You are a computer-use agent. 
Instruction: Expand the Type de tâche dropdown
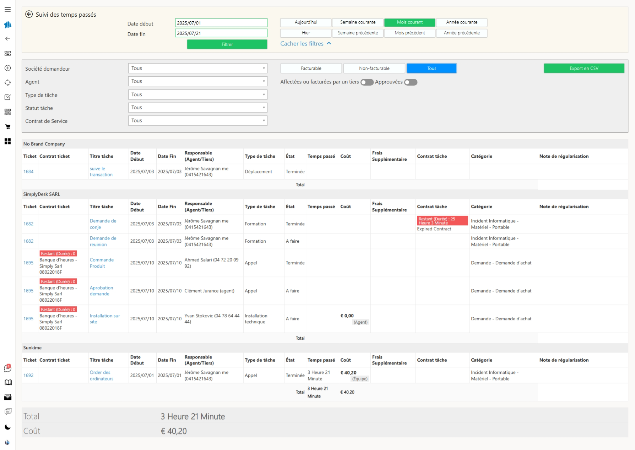[x=197, y=95]
